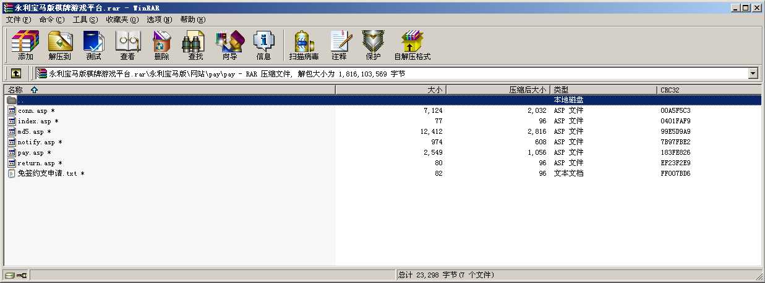Click CRC32 value 7B97FBE2
The image size is (765, 283).
[675, 142]
